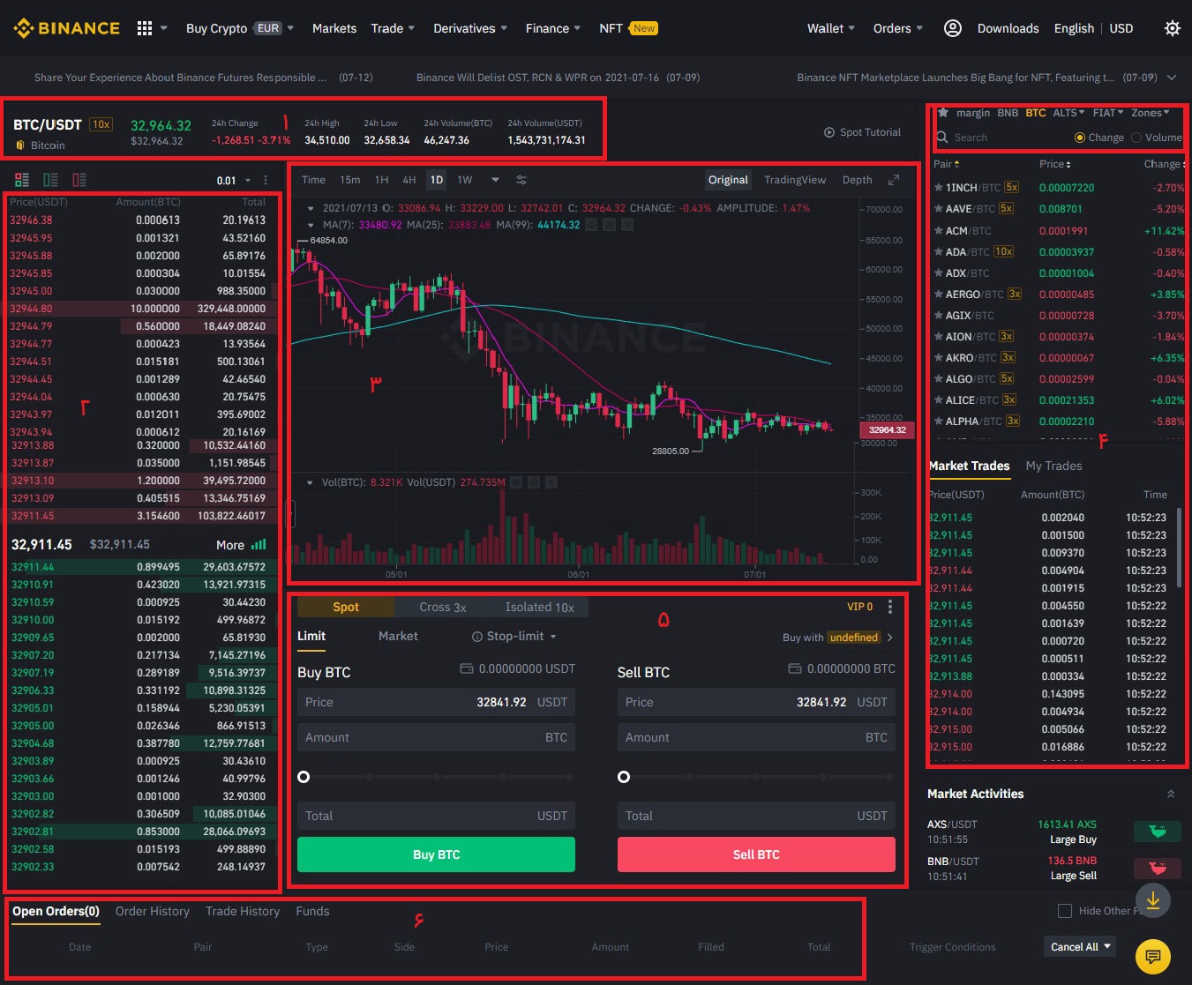This screenshot has height=985, width=1192.
Task: Click Spot Tutorial play icon
Action: [829, 132]
